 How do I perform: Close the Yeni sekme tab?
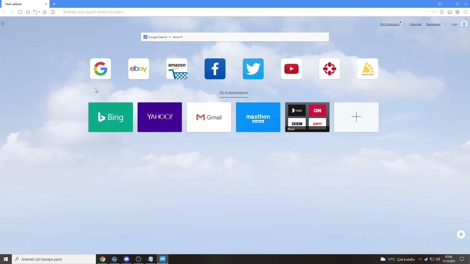tap(46, 4)
